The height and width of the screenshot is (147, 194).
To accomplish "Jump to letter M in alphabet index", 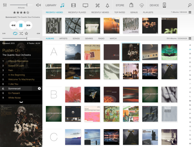I will tap(190, 101).
